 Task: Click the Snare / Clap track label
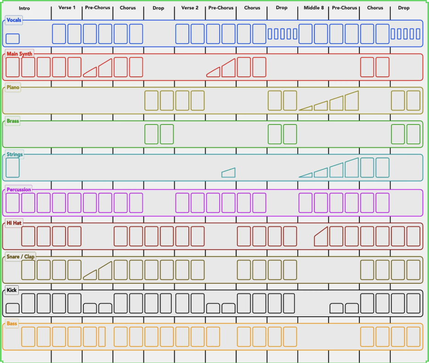[x=21, y=257]
